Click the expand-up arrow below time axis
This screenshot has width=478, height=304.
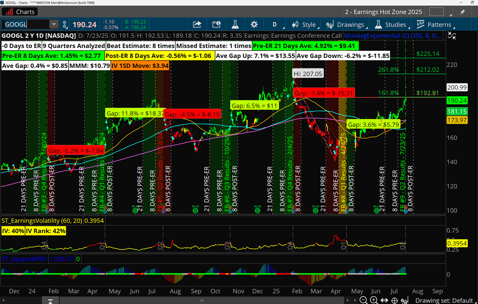[51, 300]
